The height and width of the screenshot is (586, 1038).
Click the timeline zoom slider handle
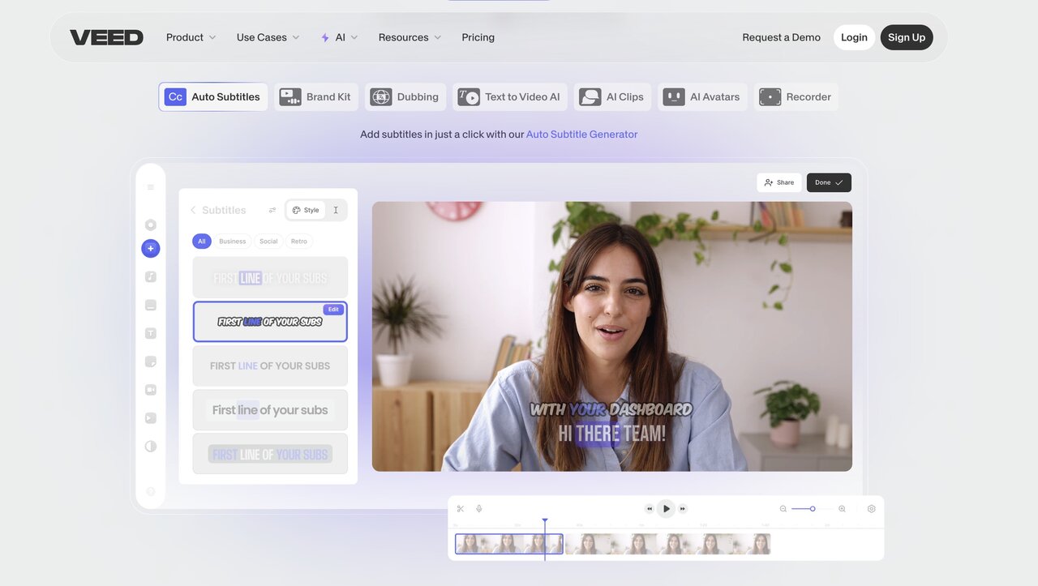click(813, 509)
